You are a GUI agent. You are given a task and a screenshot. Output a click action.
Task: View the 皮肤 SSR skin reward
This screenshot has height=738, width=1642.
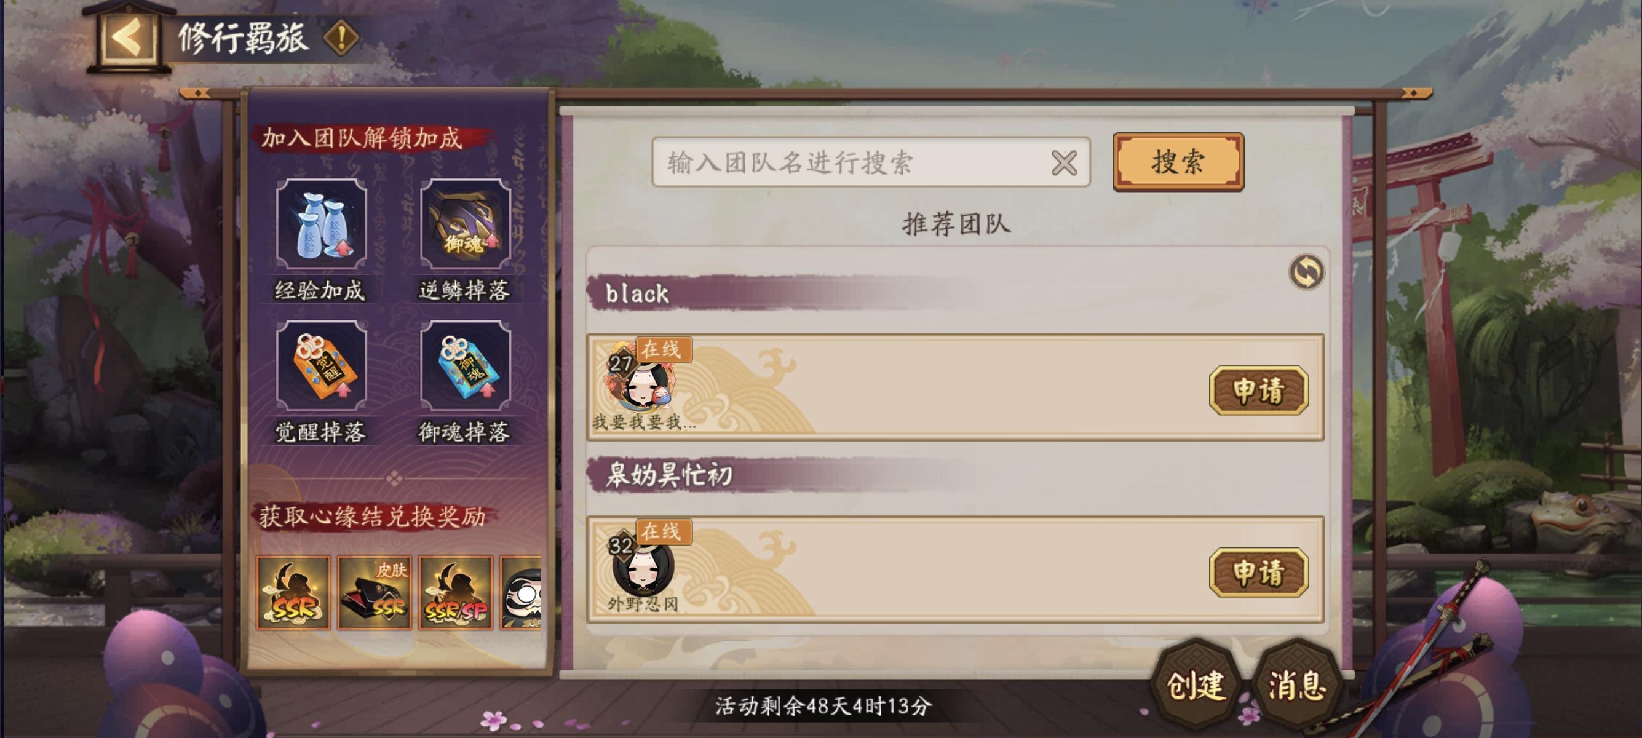[x=374, y=593]
